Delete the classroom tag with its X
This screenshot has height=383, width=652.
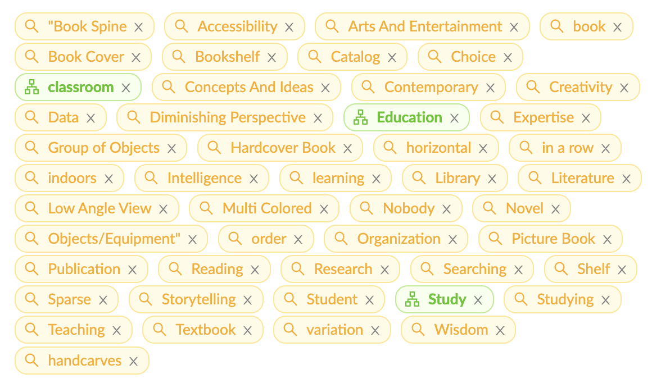point(126,88)
